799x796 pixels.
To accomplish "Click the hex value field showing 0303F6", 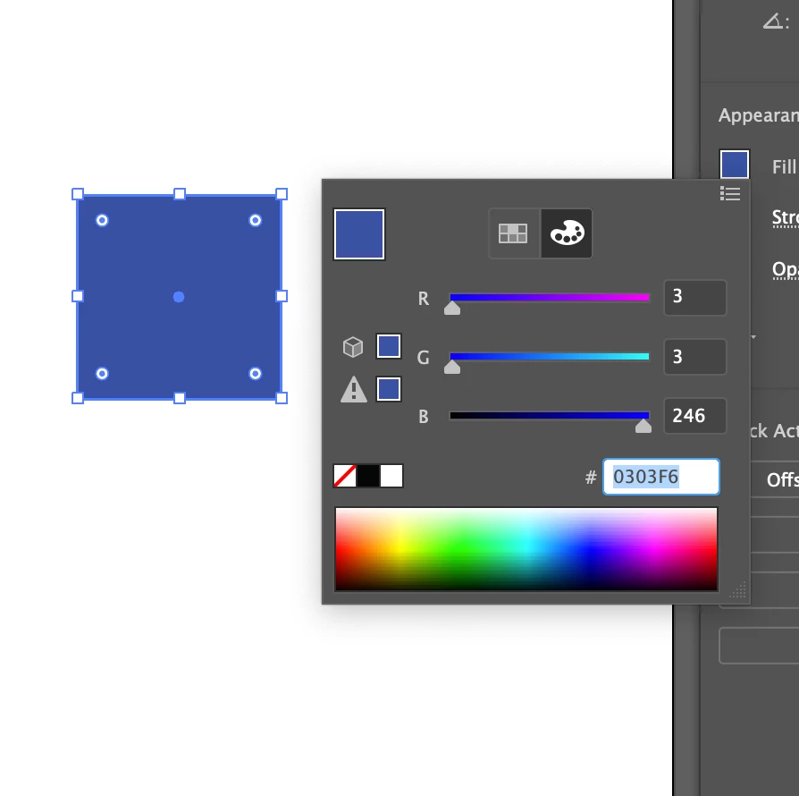I will [x=661, y=477].
